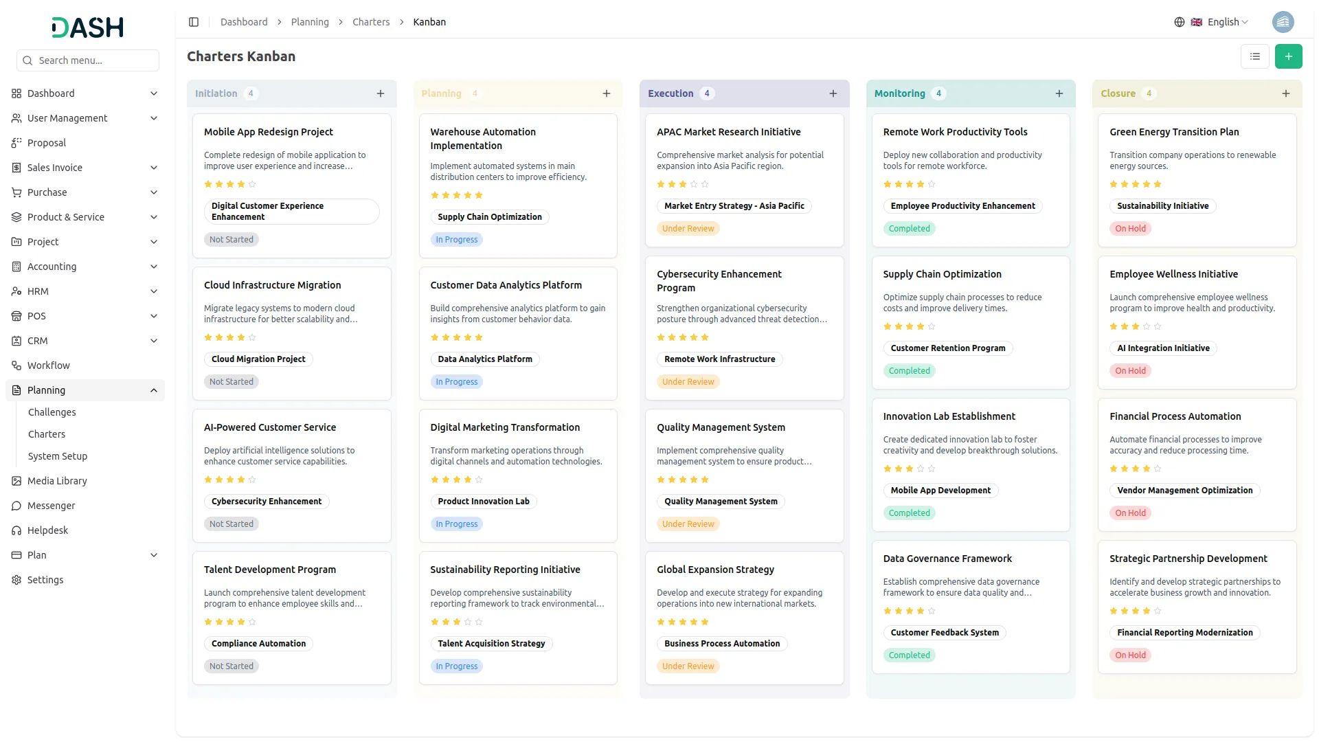Open the user avatar menu
Screen dimensions: 1319x742
(1283, 22)
